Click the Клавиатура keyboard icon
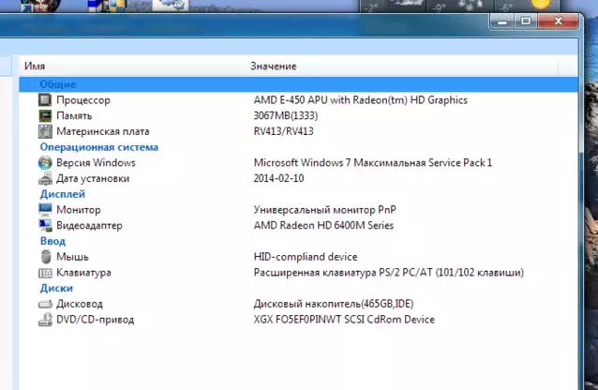The width and height of the screenshot is (598, 390). pyautogui.click(x=45, y=273)
